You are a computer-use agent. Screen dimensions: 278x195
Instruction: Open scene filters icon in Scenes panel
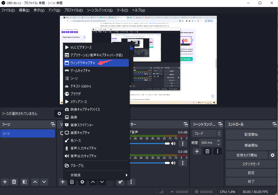pos(24,182)
